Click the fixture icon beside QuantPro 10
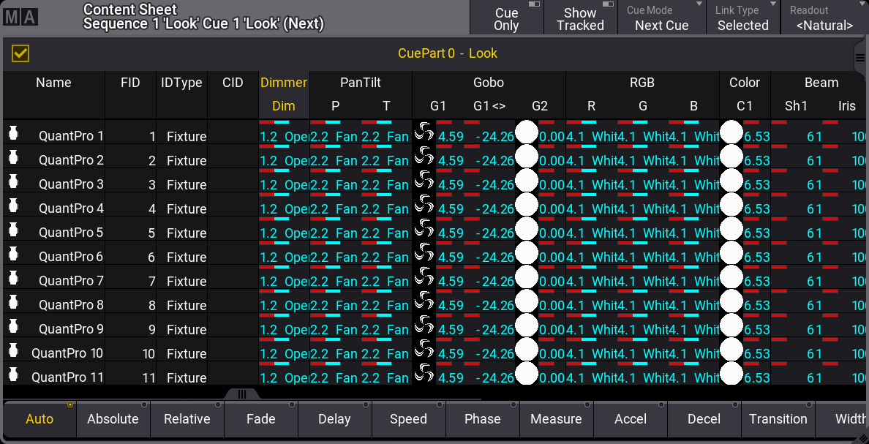The image size is (869, 444). pyautogui.click(x=13, y=350)
